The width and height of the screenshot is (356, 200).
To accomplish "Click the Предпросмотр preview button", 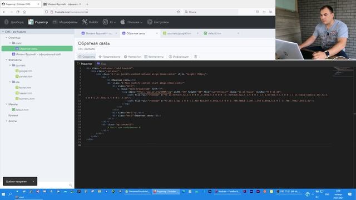I will click(x=110, y=57).
